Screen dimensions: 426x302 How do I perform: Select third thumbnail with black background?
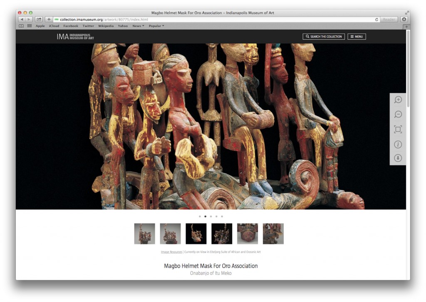tap(196, 234)
